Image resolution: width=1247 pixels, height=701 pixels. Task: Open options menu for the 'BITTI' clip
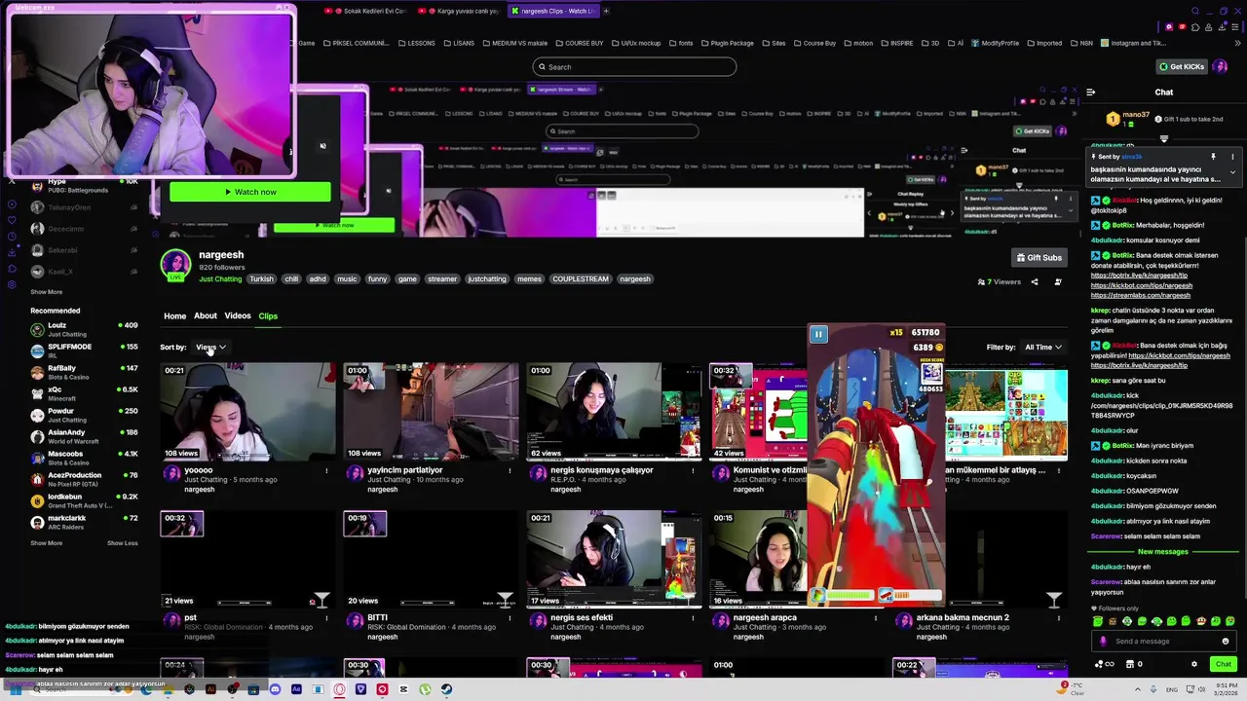point(510,617)
